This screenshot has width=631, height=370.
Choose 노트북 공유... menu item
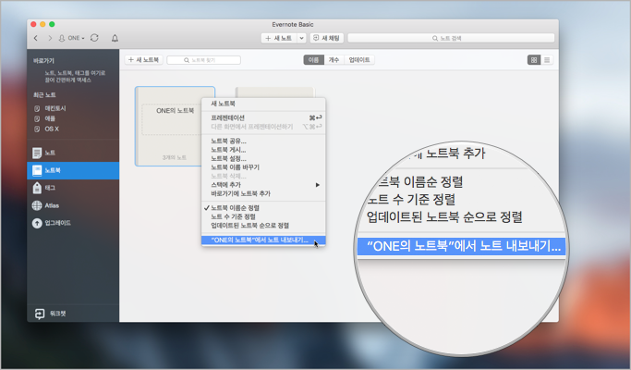pyautogui.click(x=263, y=142)
